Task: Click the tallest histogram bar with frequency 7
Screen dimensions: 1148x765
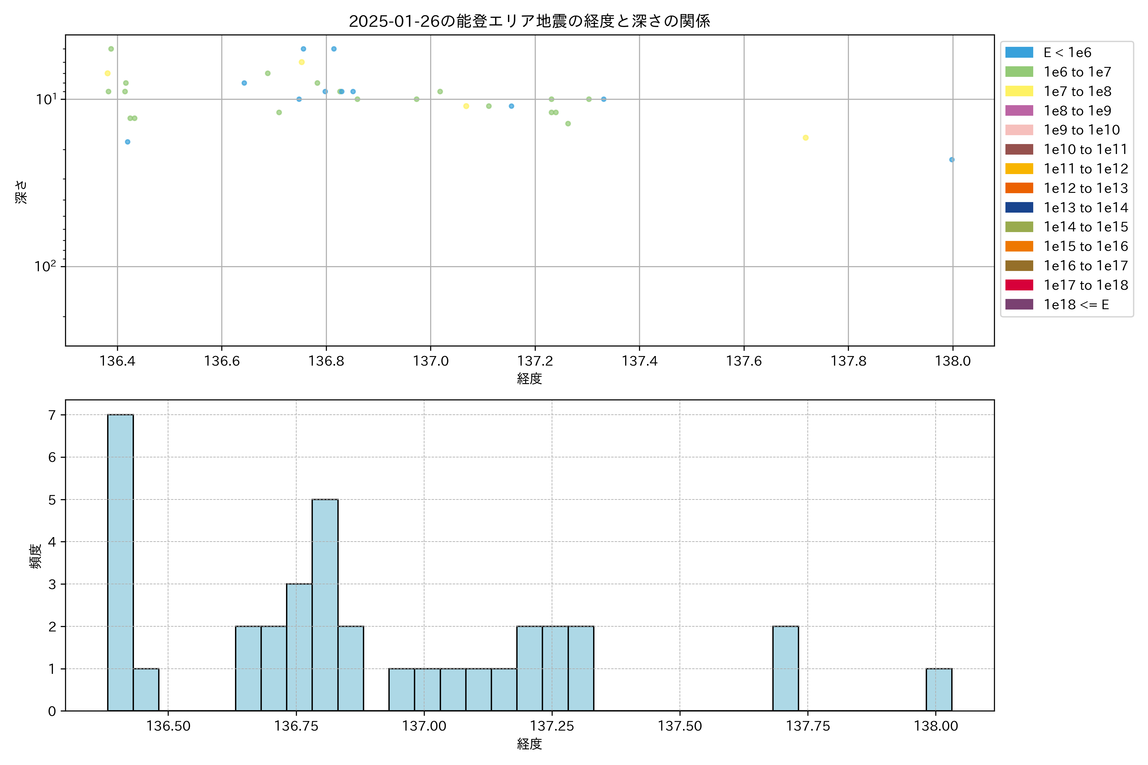Action: (120, 562)
